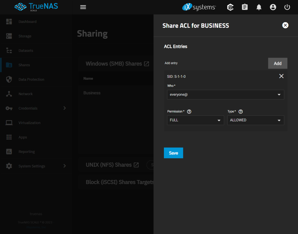Viewport: 298px width, 234px height.
Task: Open the Permission dropdown set to FULL
Action: point(195,120)
